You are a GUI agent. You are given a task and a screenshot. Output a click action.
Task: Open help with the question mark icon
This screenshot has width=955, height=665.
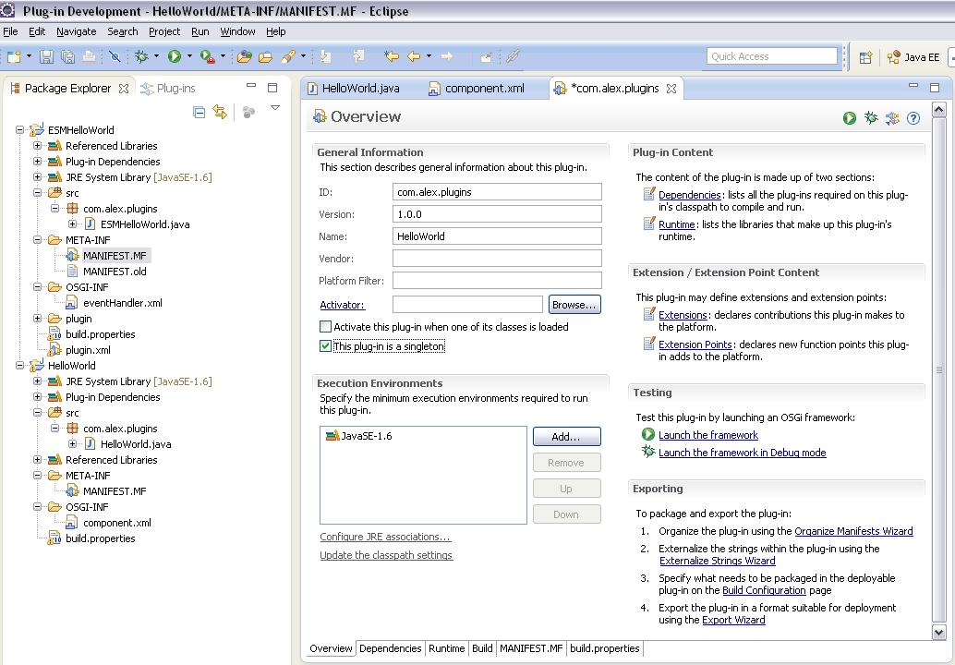(x=913, y=118)
